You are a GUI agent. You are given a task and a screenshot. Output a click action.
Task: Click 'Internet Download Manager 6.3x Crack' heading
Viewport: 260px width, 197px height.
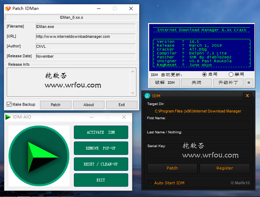pos(202,30)
